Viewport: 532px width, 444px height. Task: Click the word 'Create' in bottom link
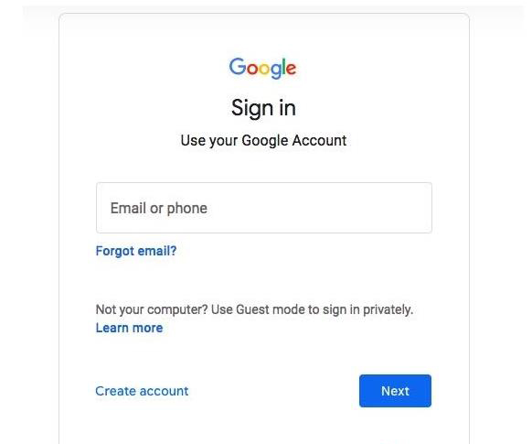(x=116, y=391)
